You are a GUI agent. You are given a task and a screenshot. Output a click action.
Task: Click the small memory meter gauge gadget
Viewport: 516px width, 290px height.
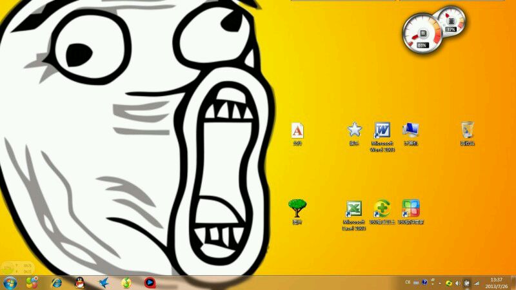[451, 21]
